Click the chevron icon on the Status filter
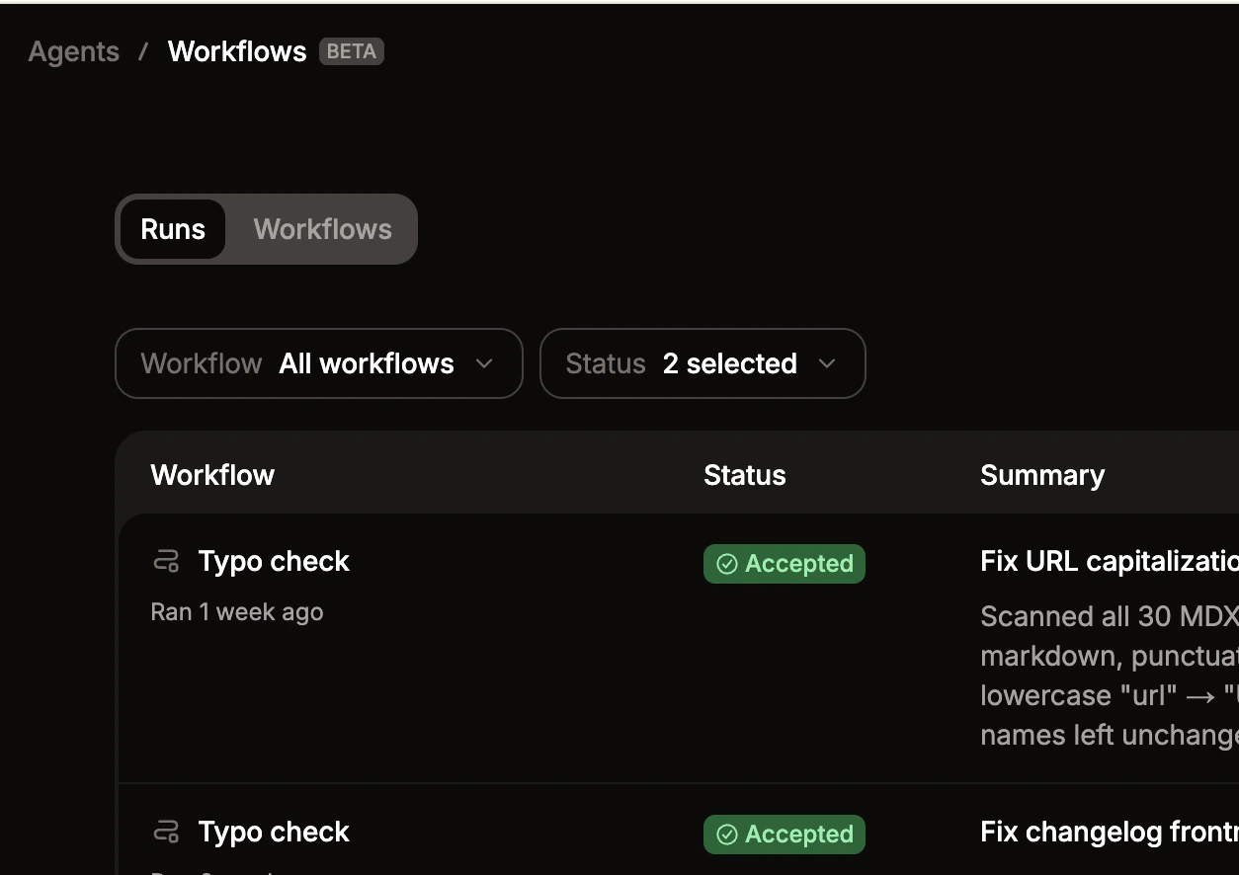This screenshot has width=1239, height=875. [x=828, y=363]
